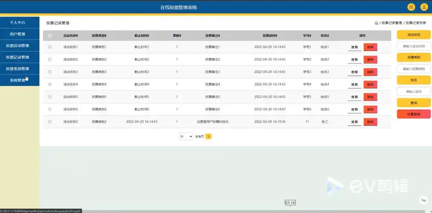Click the yellow 姓名 filter label

[414, 80]
